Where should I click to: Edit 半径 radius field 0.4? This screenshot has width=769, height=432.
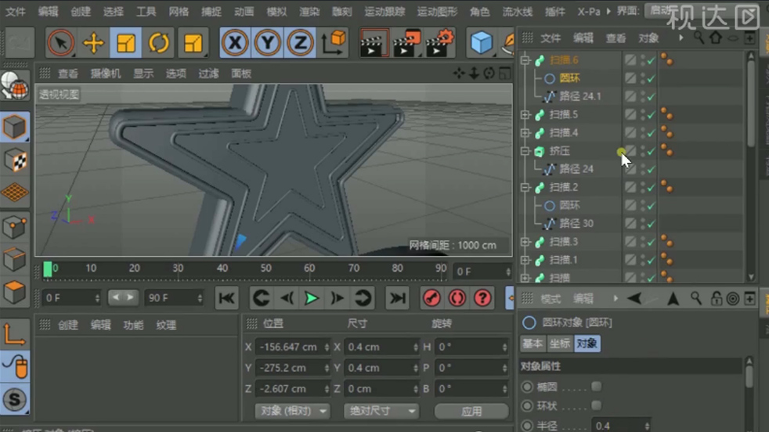621,426
